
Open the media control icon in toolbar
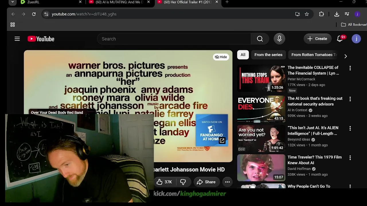[347, 14]
